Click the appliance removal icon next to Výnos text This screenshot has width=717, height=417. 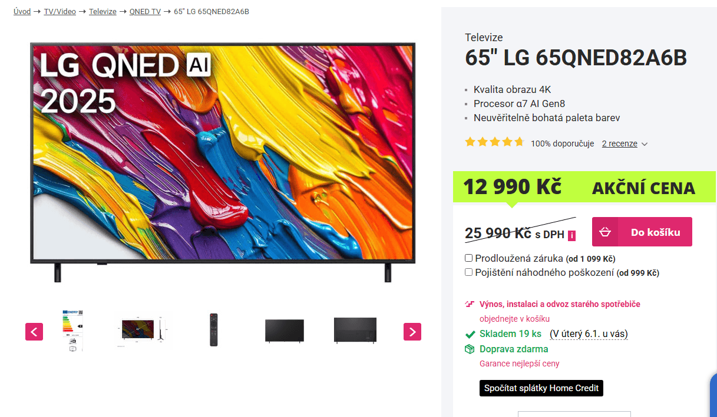pyautogui.click(x=468, y=303)
